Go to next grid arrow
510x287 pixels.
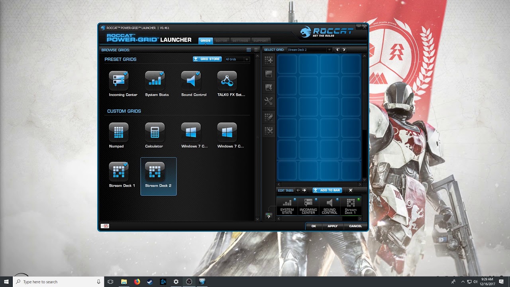(344, 50)
